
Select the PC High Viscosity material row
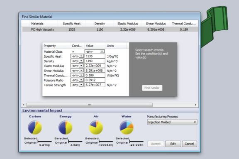pyautogui.click(x=110, y=29)
